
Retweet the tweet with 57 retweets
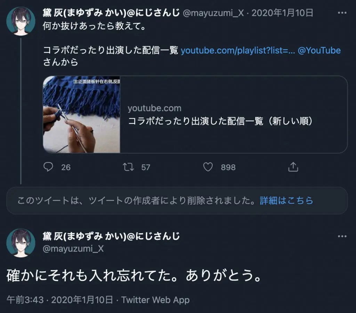[x=128, y=167]
